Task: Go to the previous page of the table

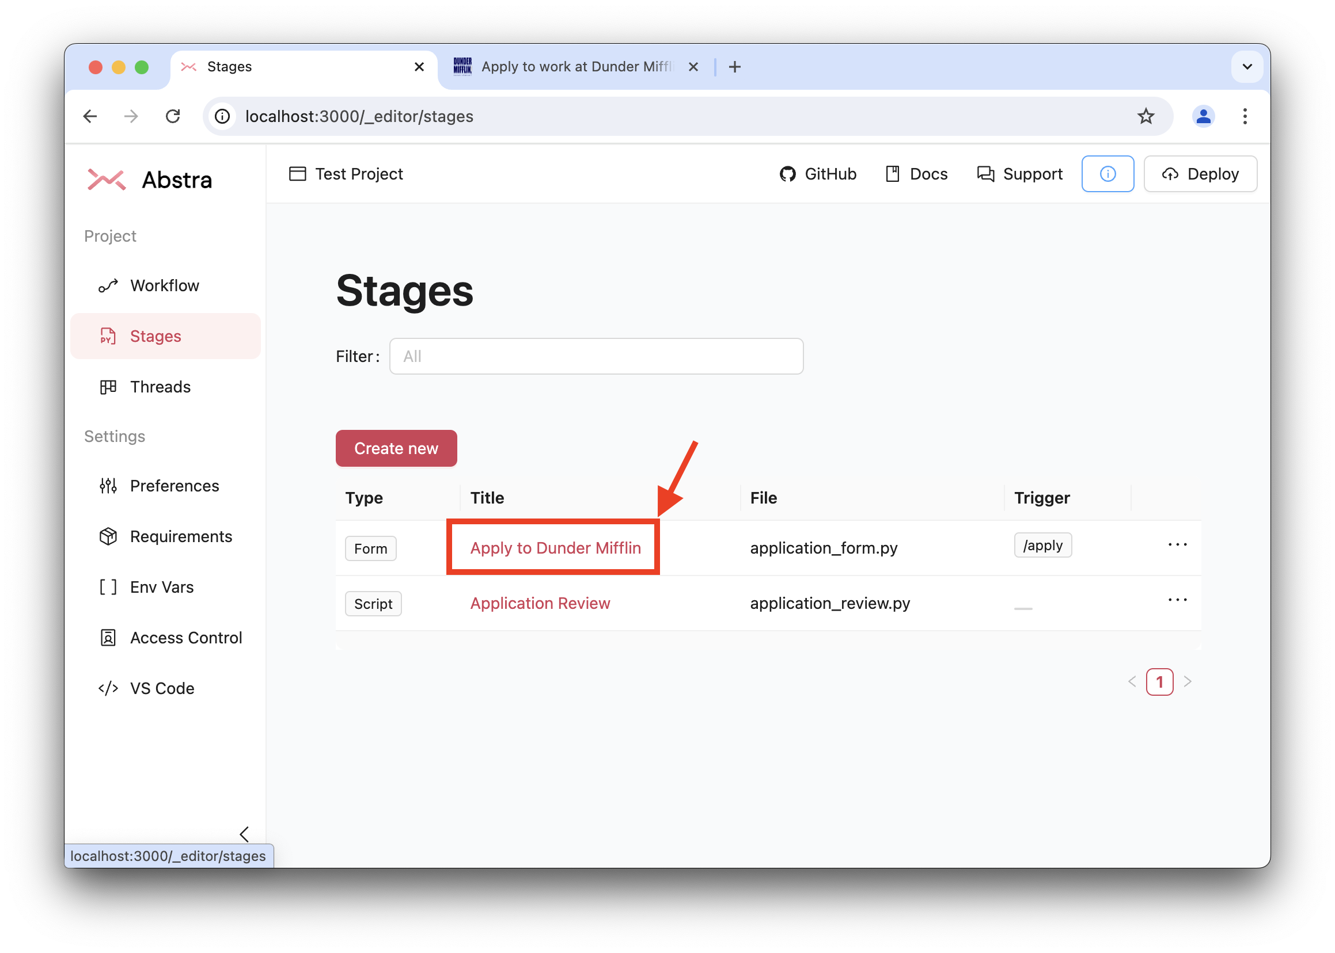Action: pos(1132,682)
